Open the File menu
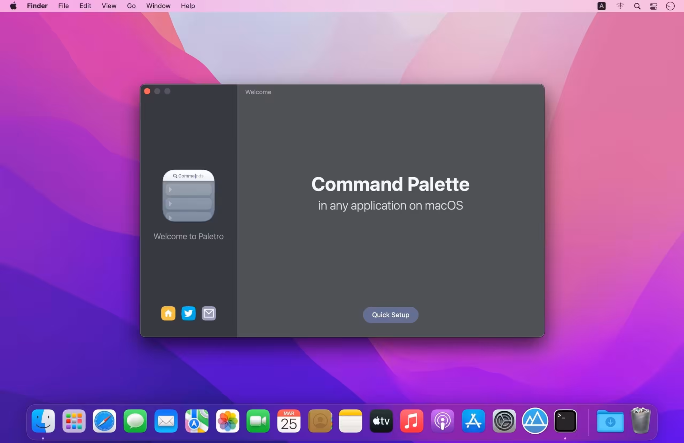684x443 pixels. click(x=64, y=6)
